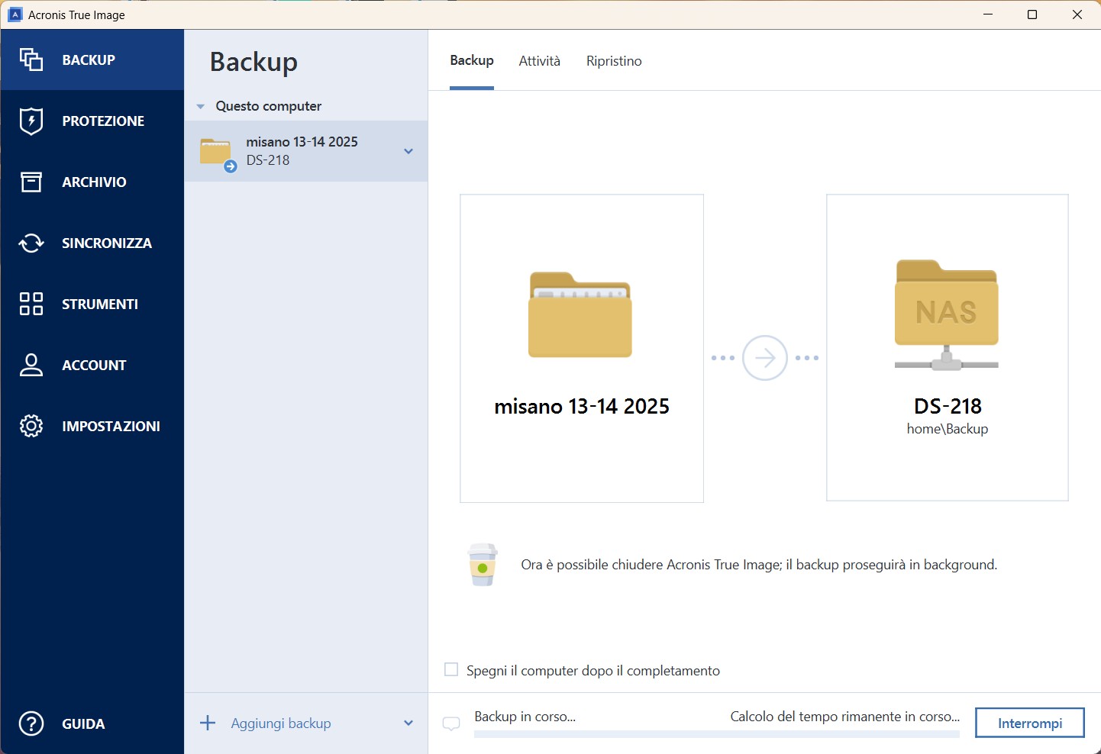This screenshot has width=1101, height=754.
Task: Collapse the Questo computer group
Action: [x=201, y=107]
